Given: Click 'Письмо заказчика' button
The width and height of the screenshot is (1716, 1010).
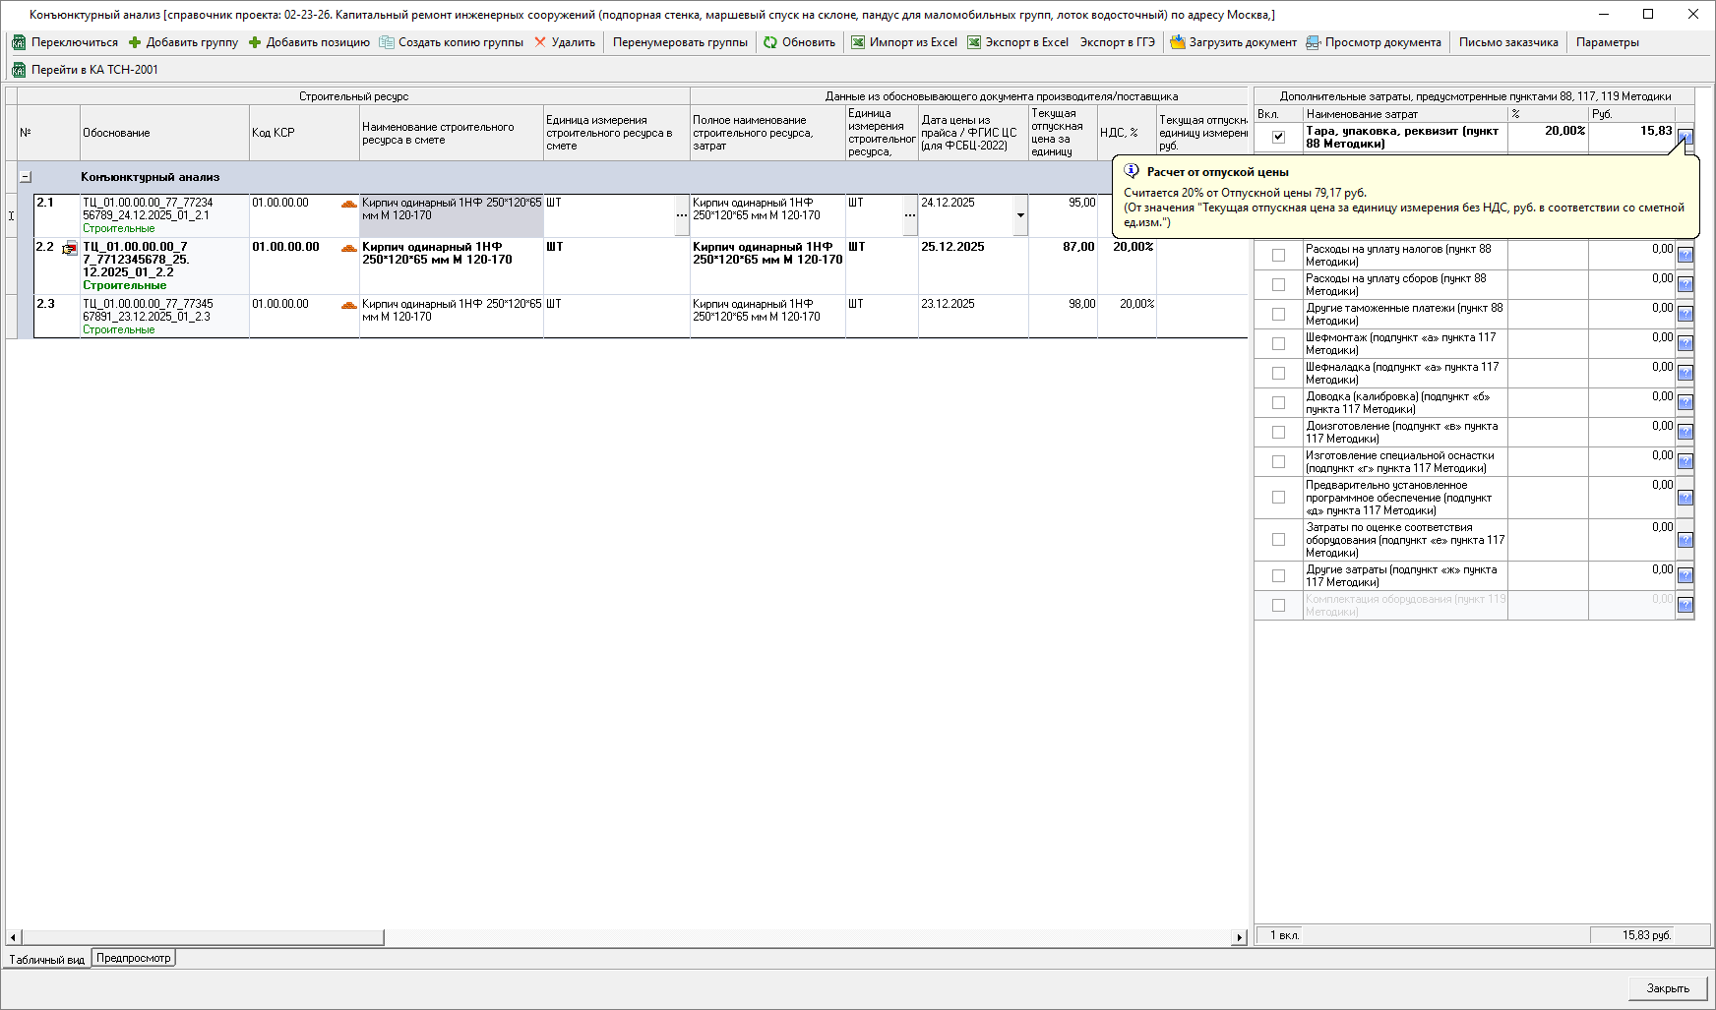Looking at the screenshot, I should click(1507, 42).
